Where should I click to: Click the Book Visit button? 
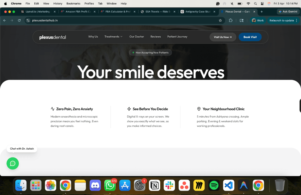pos(250,37)
